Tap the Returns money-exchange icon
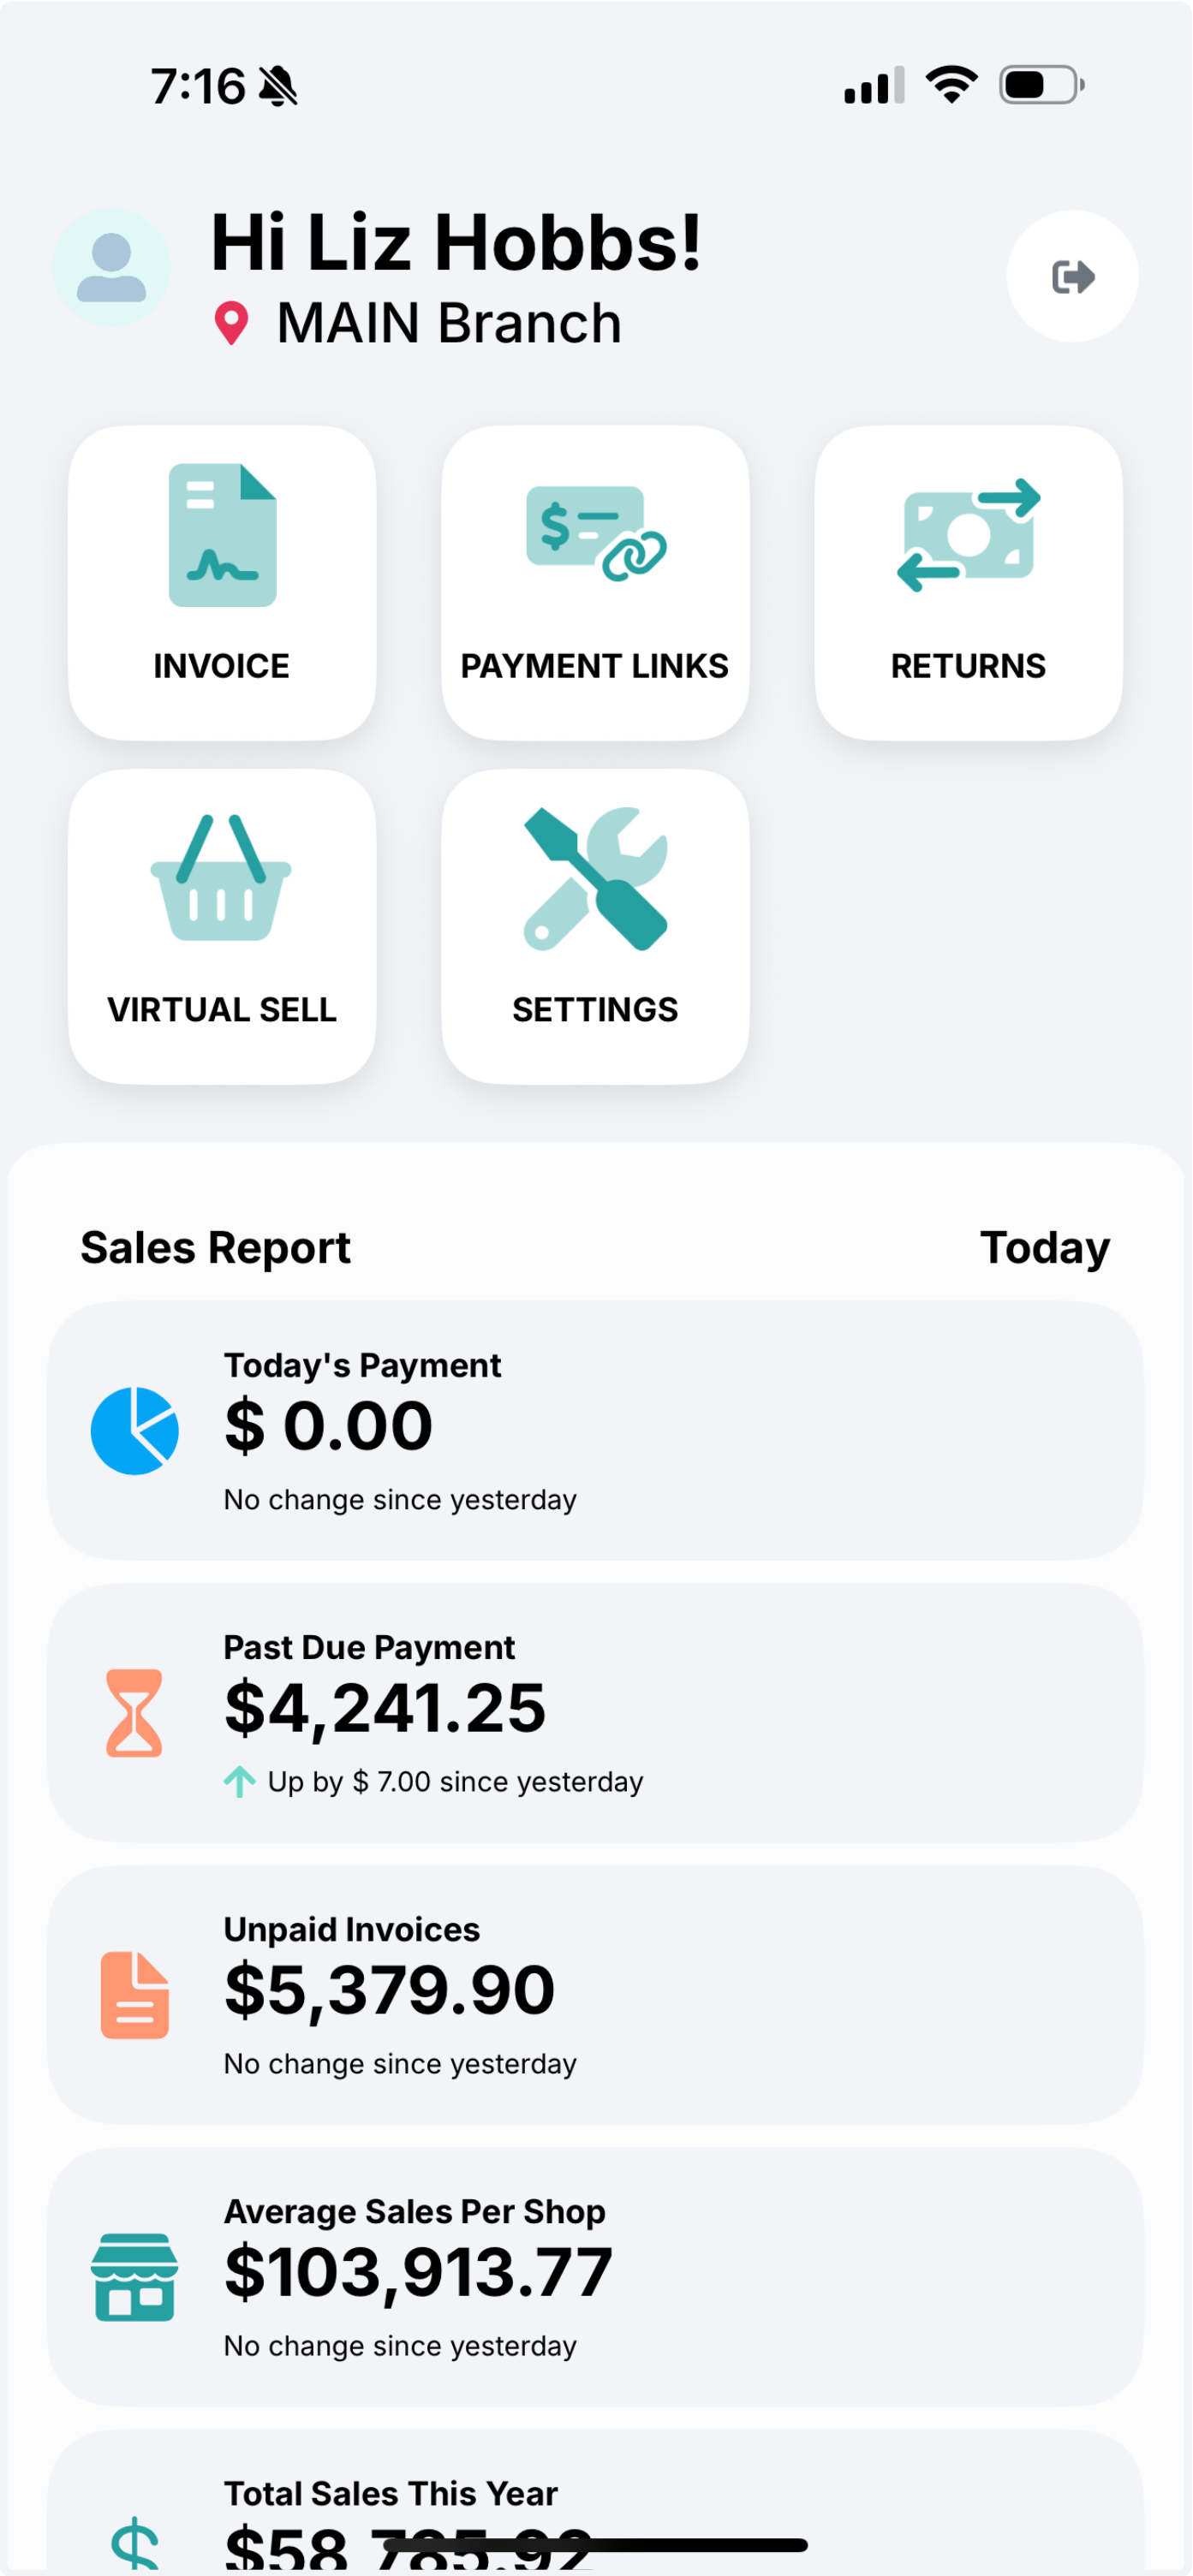 968,535
